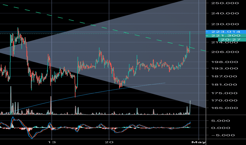This screenshot has height=145, width=246.
Task: Click the latest tall volume bar
Action: coord(190,107)
